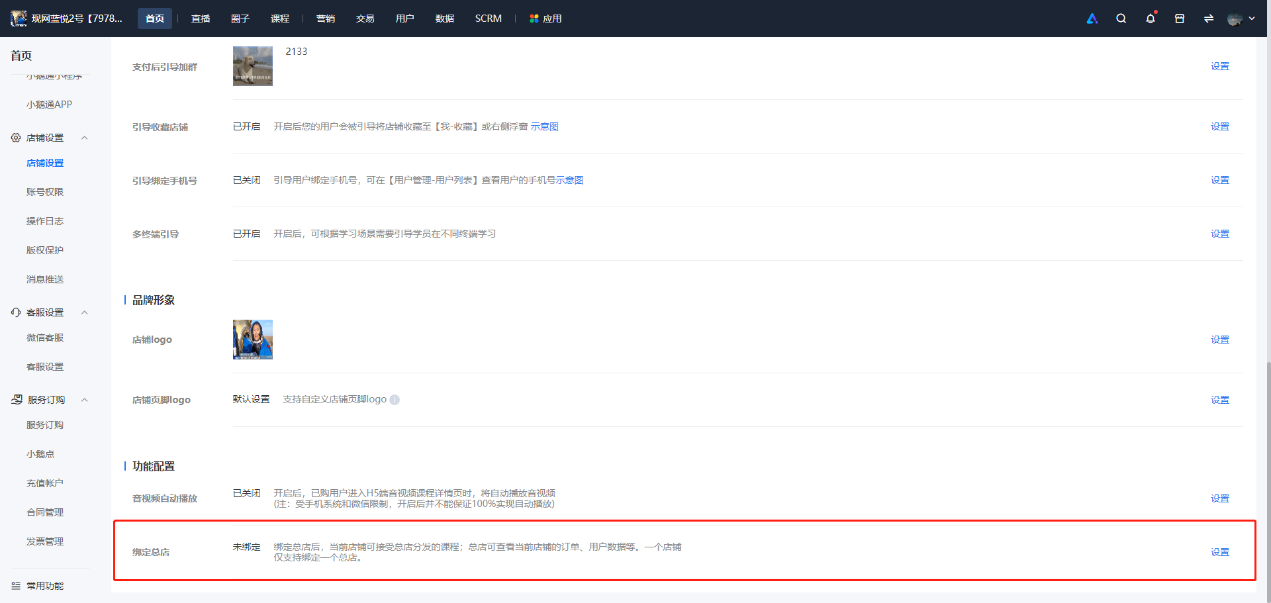Open the notification bell

(1151, 19)
